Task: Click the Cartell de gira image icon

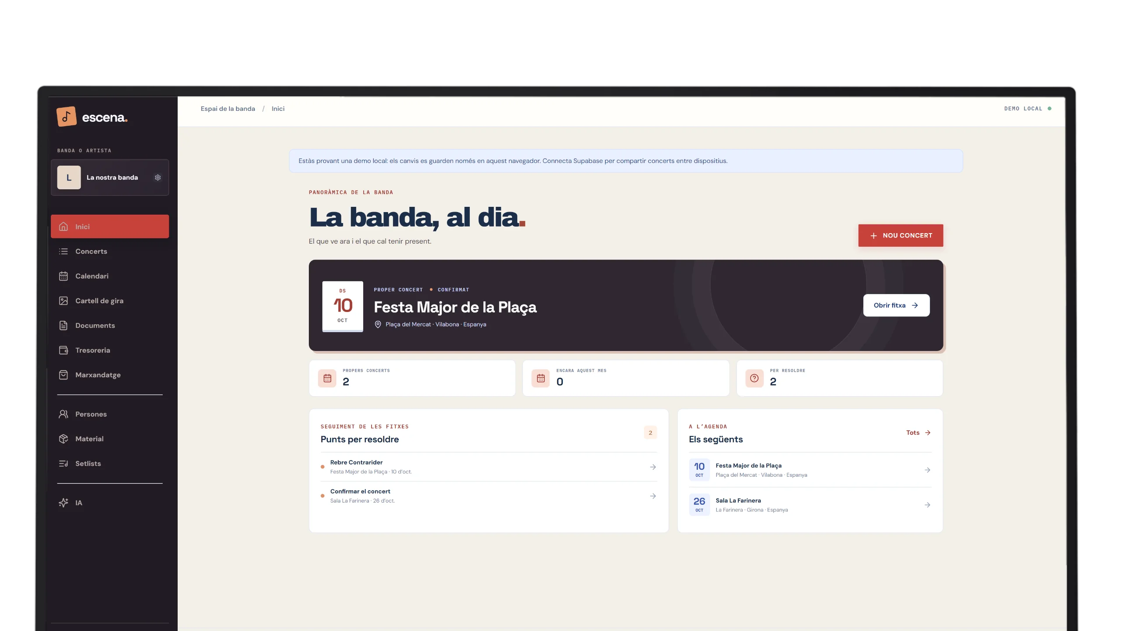Action: pyautogui.click(x=64, y=301)
